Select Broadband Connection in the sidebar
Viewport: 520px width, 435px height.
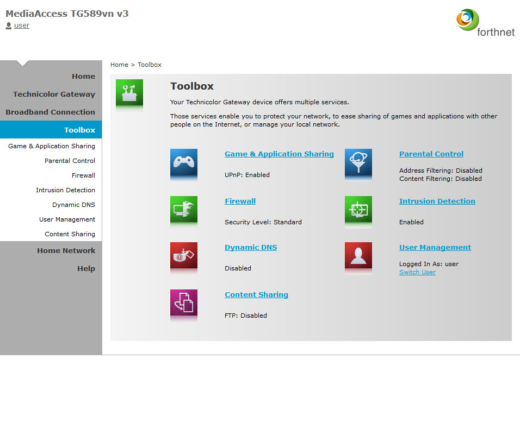point(51,112)
